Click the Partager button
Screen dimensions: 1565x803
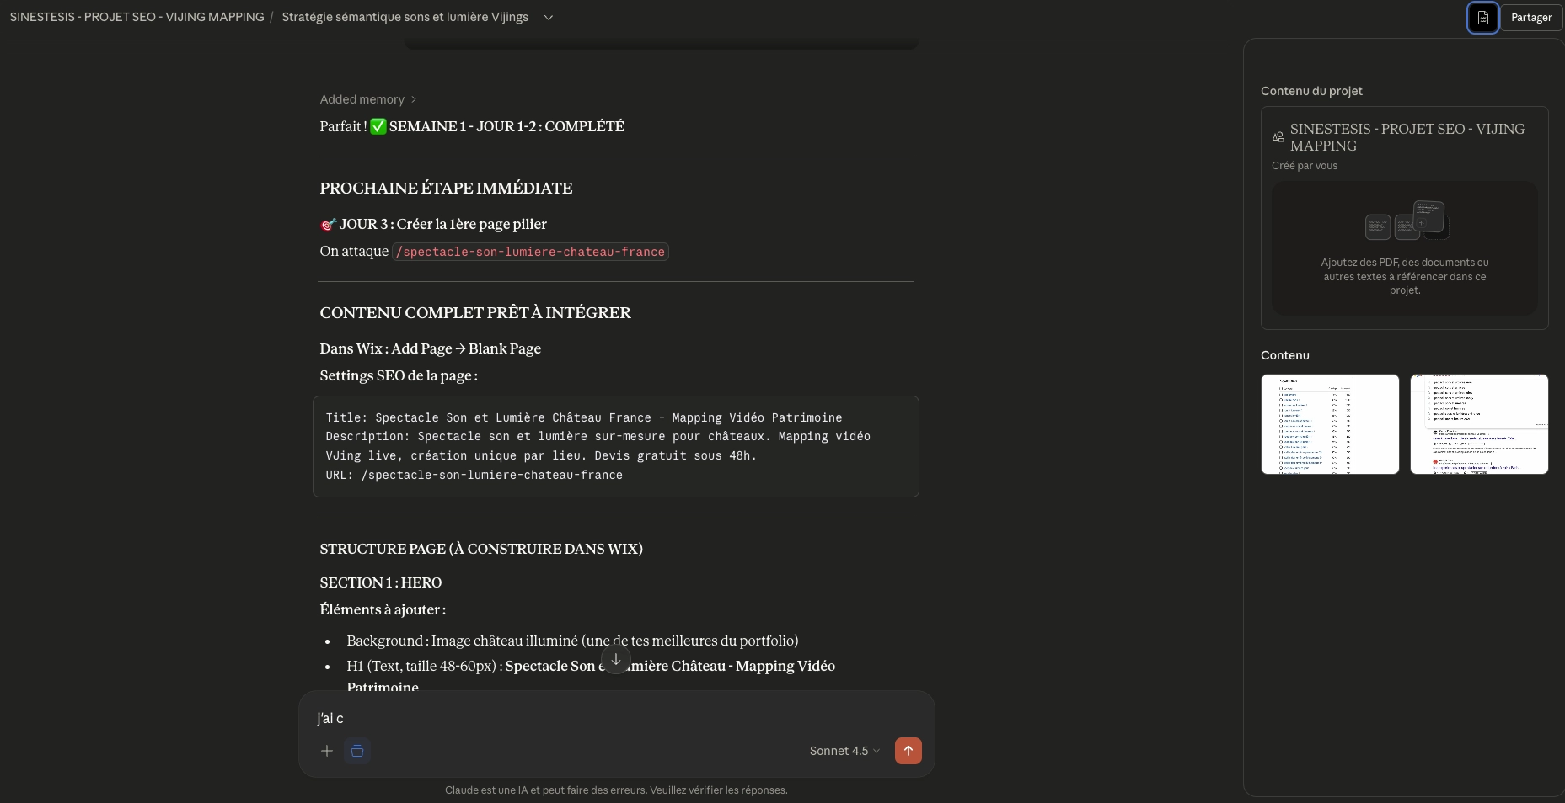point(1530,18)
